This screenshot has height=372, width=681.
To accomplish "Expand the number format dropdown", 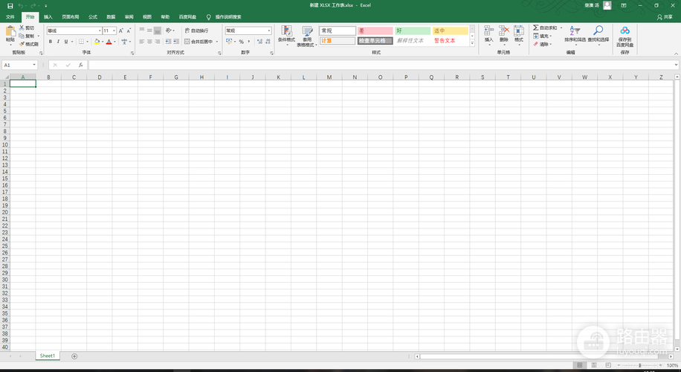I will point(269,31).
